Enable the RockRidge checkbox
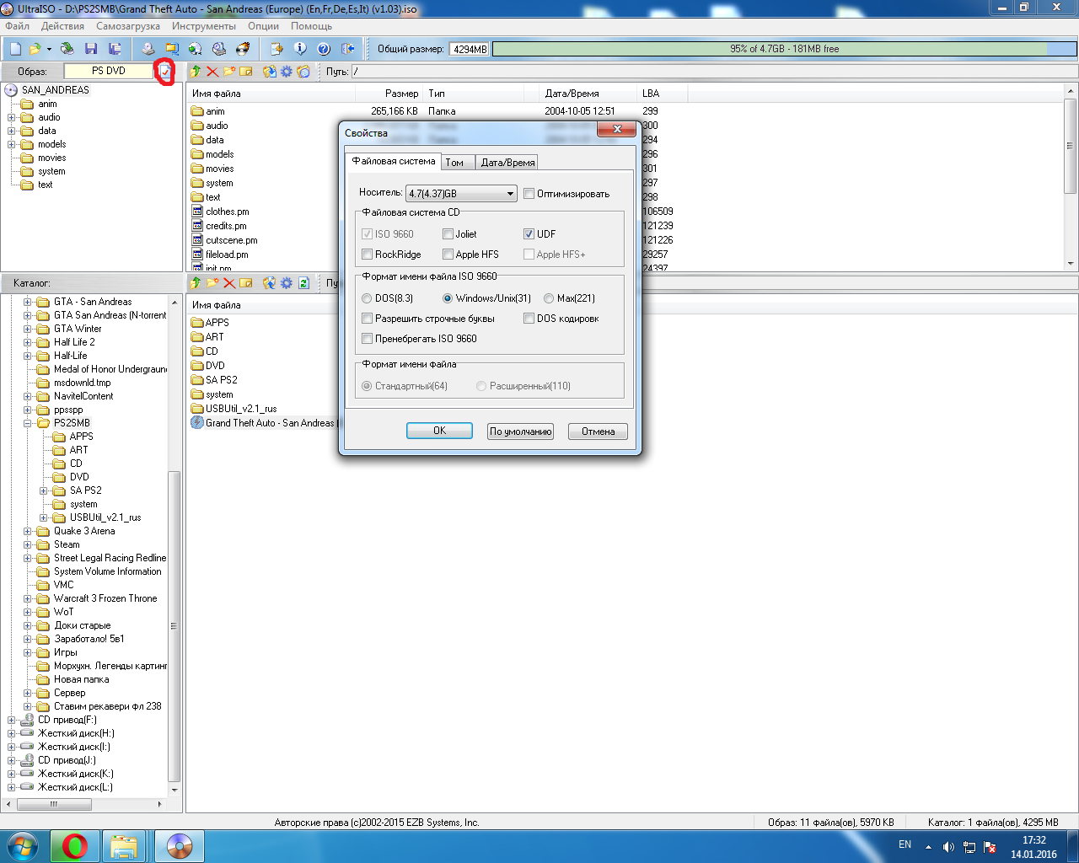The width and height of the screenshot is (1079, 863). coord(367,255)
